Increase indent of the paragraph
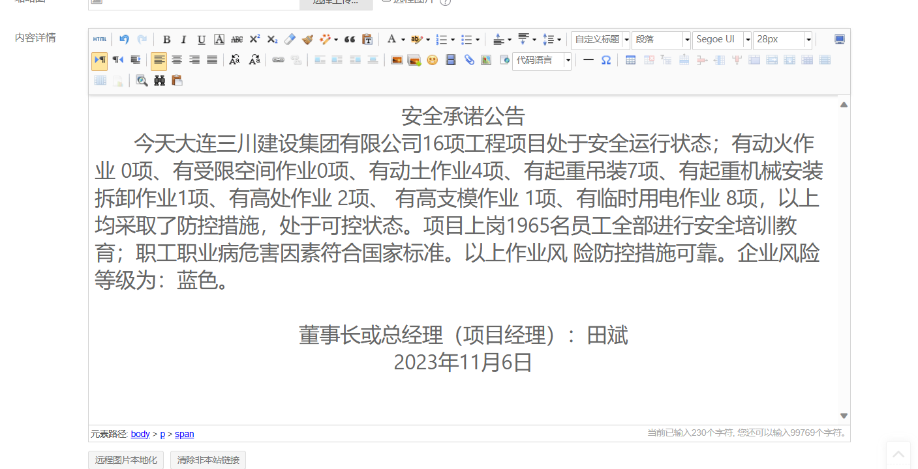The width and height of the screenshot is (918, 469). tap(136, 60)
